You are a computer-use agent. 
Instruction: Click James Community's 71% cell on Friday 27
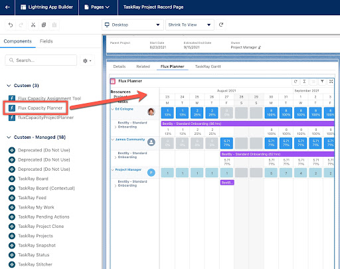pyautogui.click(x=227, y=143)
